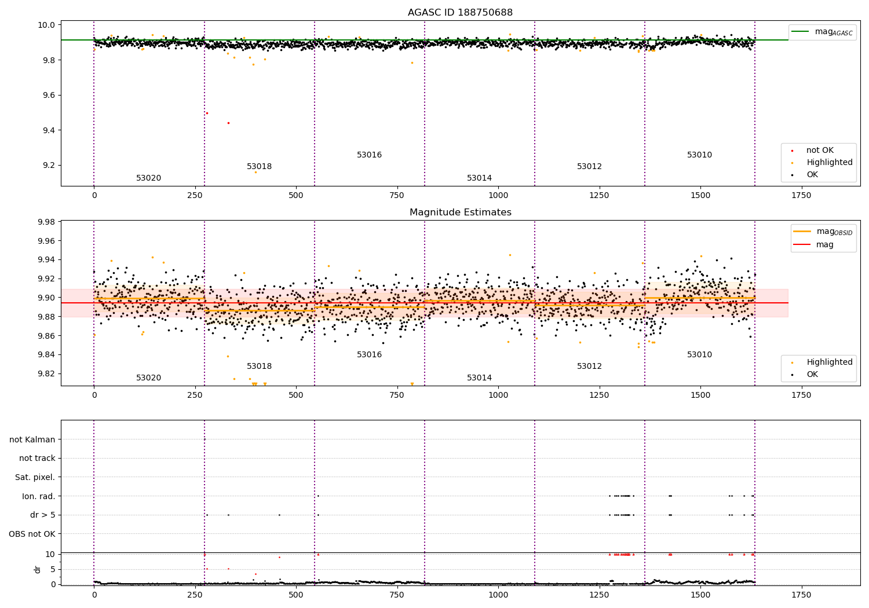Click label 53018 in the Magnitude Estimates plot
This screenshot has height=608, width=869.
click(x=259, y=367)
